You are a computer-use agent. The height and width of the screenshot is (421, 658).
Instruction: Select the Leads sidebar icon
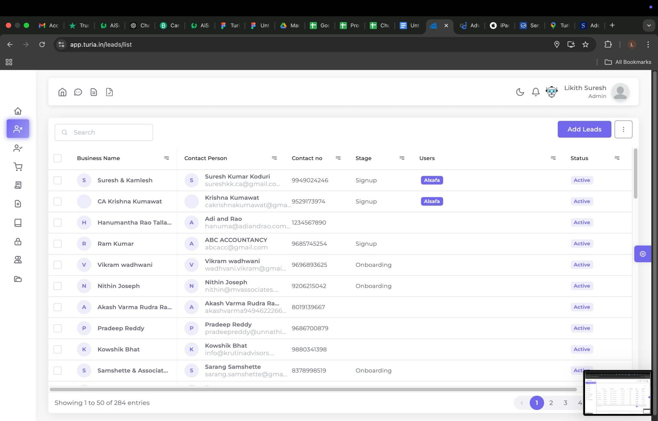[x=18, y=129]
